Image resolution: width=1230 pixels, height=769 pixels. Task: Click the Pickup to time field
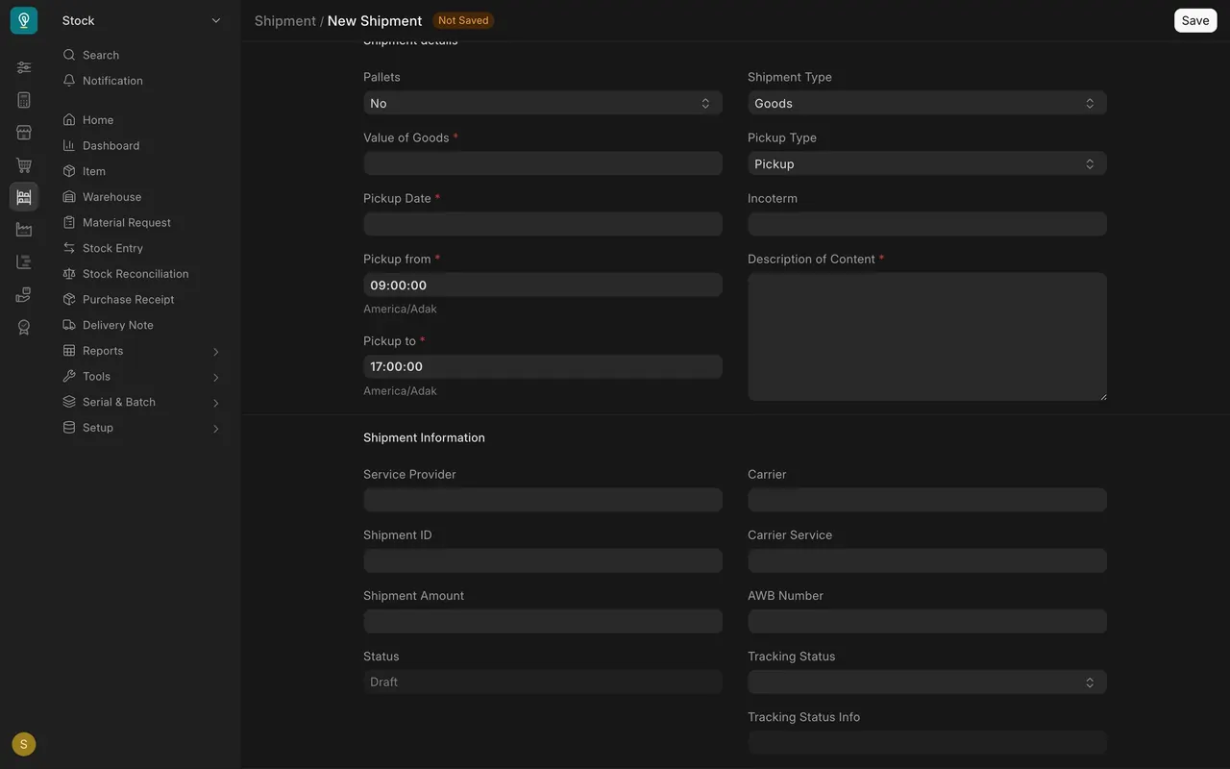click(x=543, y=366)
